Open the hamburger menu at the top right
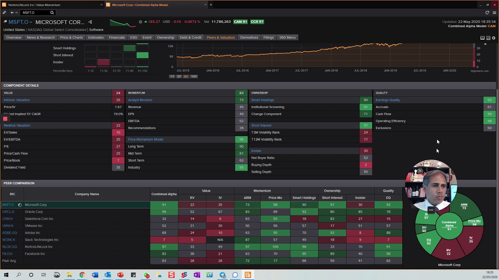Viewport: 499px width, 280px height. tap(494, 12)
